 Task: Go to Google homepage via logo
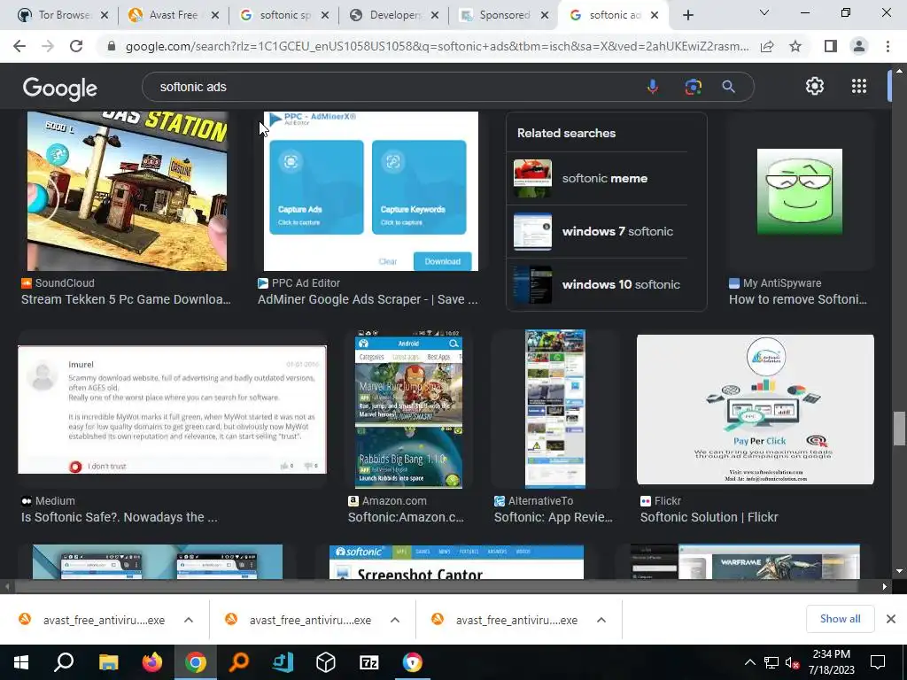(59, 88)
